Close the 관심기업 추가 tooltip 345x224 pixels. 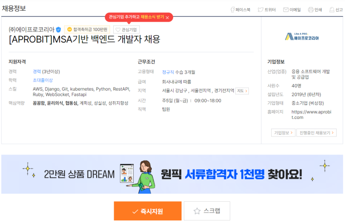pos(168,18)
